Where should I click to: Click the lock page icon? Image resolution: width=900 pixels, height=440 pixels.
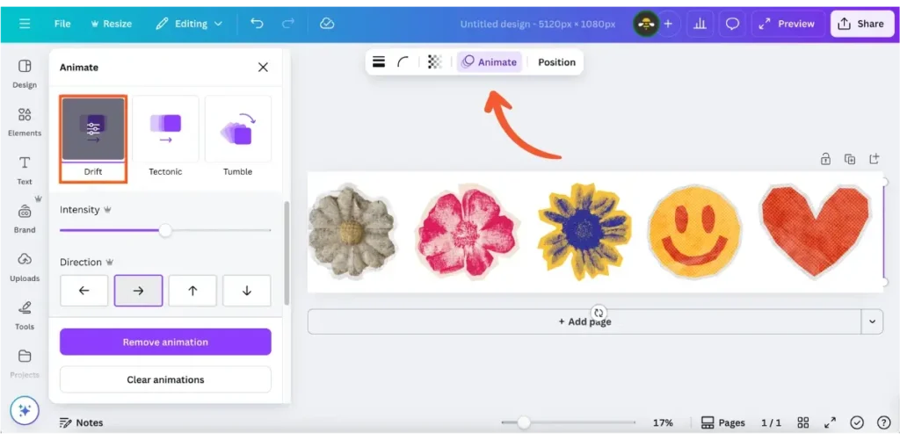(x=825, y=159)
